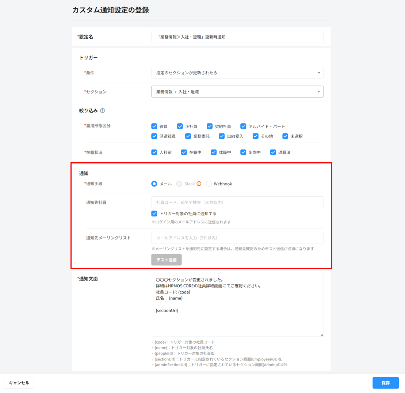Viewport: 405px width, 393px height.
Task: Click the 通知先社員 search field
Action: 237,202
